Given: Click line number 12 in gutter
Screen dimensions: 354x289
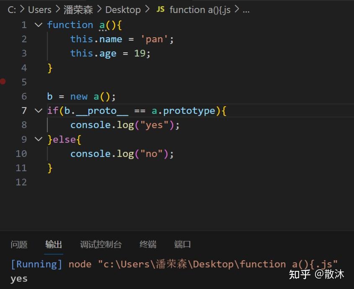Looking at the screenshot, I should coord(21,182).
